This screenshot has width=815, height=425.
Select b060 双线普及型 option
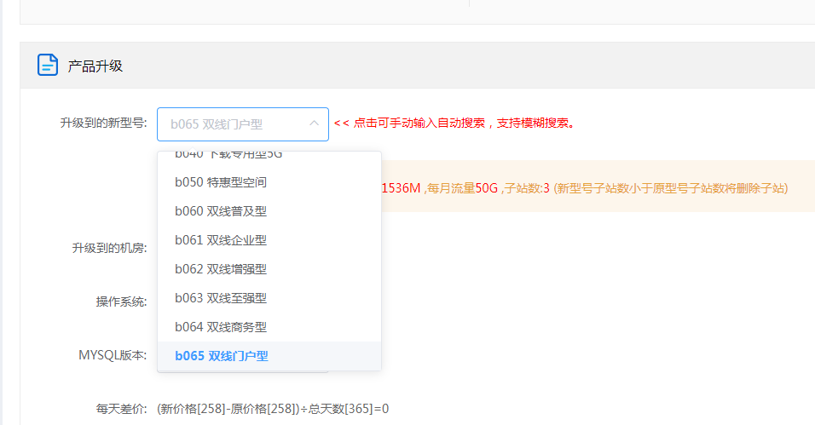[x=221, y=211]
